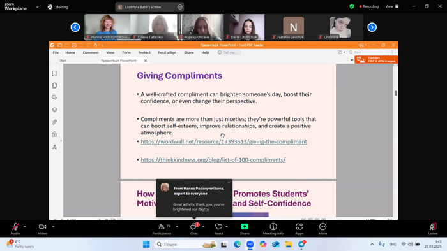The width and height of the screenshot is (447, 251).
Task: Open the Chat panel
Action: point(194,227)
